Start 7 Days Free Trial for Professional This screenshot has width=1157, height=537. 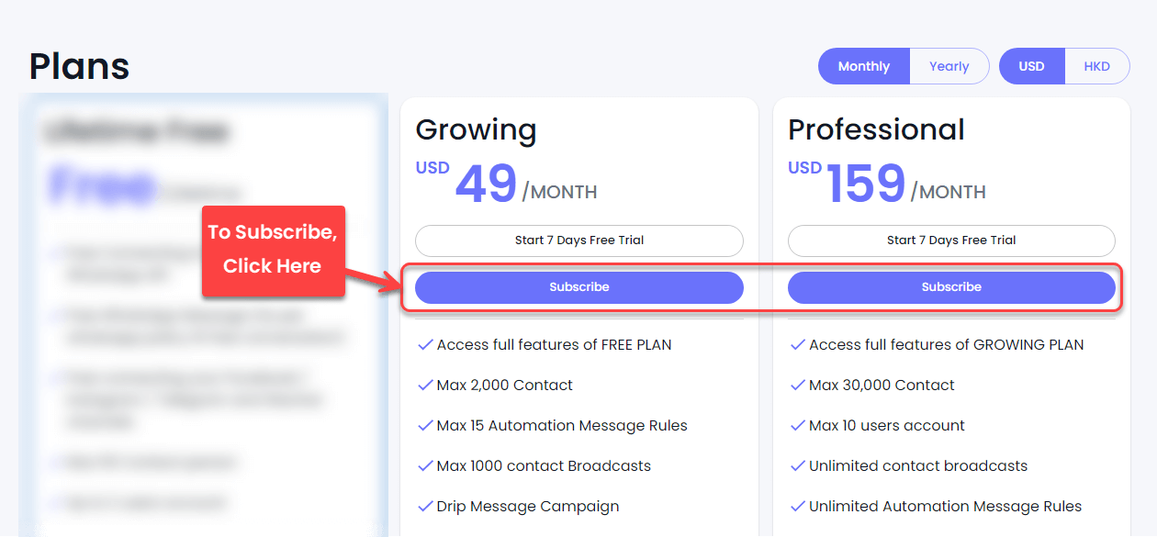(x=951, y=241)
